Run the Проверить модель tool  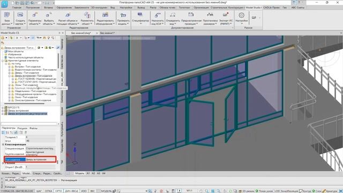click(x=123, y=18)
